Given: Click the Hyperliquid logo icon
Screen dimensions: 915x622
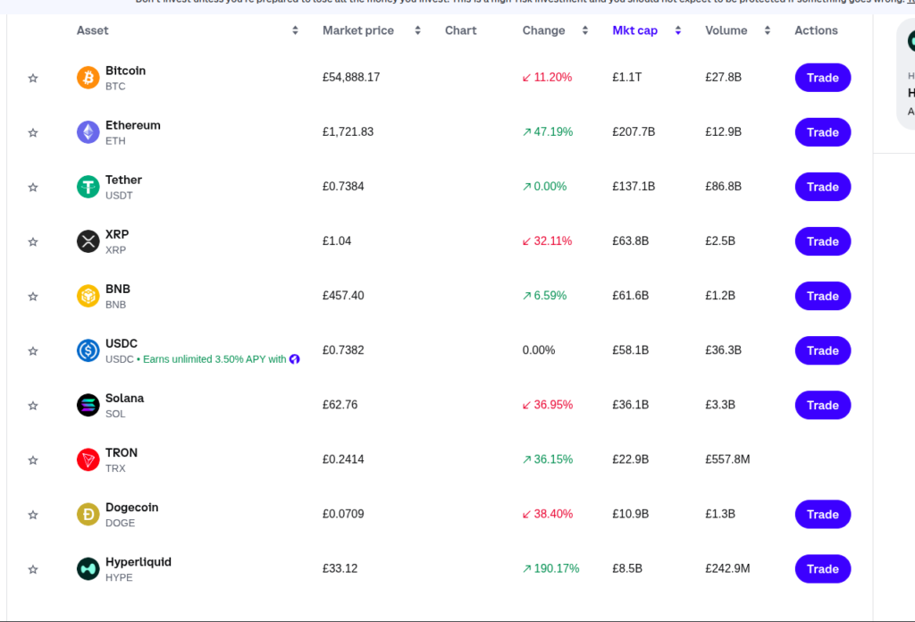Looking at the screenshot, I should point(88,568).
